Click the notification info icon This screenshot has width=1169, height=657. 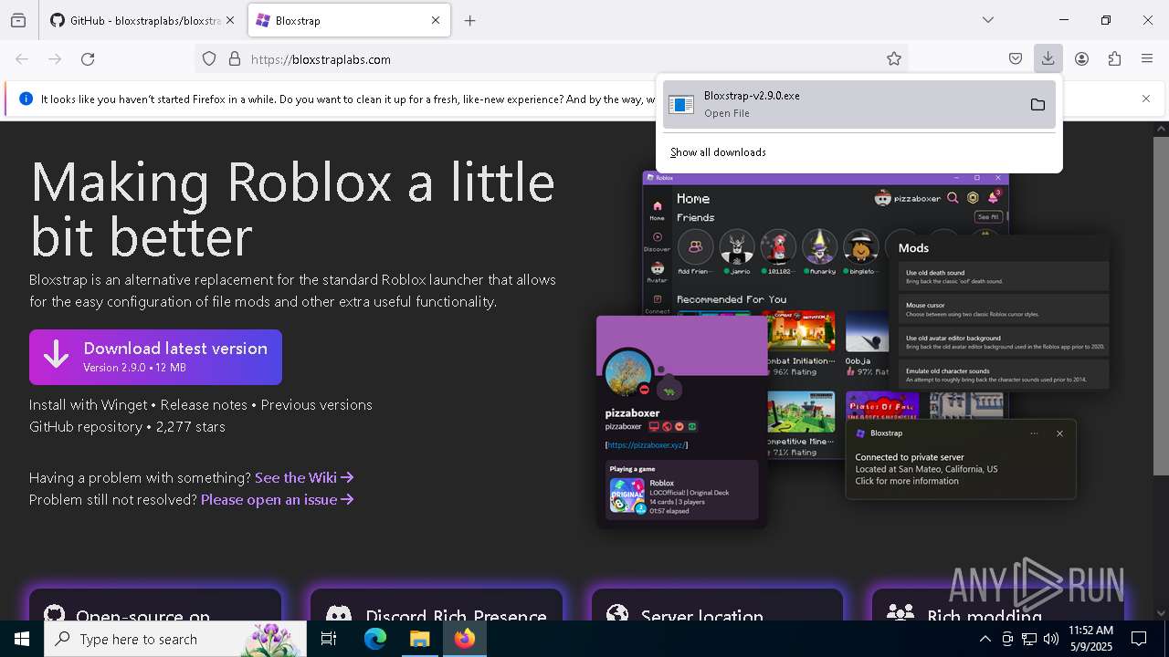pyautogui.click(x=26, y=99)
